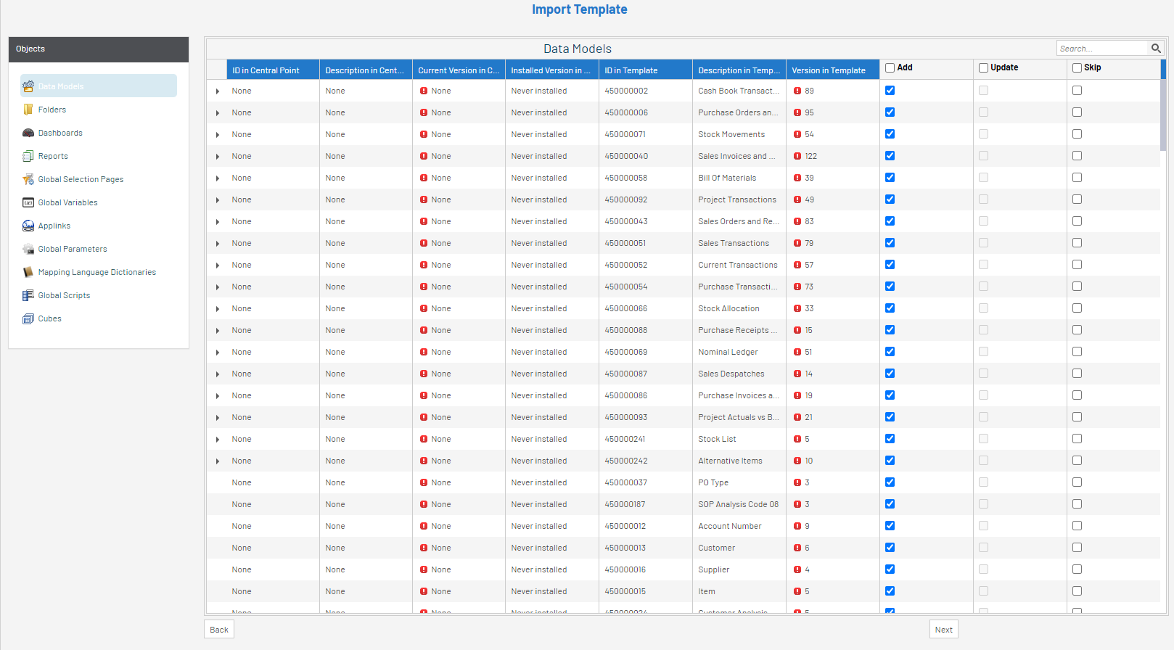Check the Skip header checkbox
1174x650 pixels.
[1077, 68]
